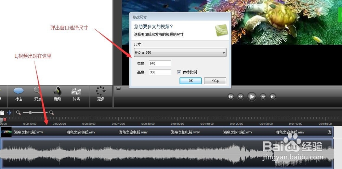Viewport: 342px width, 169px height.
Task: Click ruler at 0:00:40;00
Action: click(118, 124)
